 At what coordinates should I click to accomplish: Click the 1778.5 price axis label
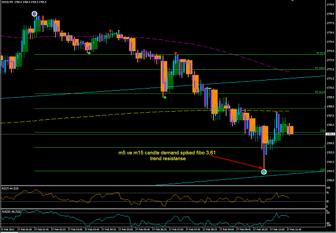point(330,14)
